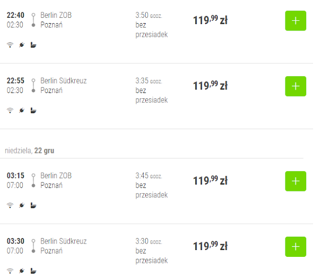Click power socket icon on 22:55 trip
This screenshot has height=279, width=315.
click(22, 110)
